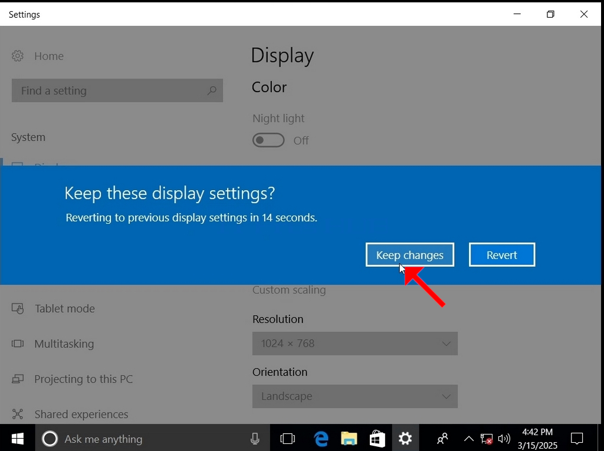Click the Cortana microphone icon
This screenshot has width=604, height=451.
point(255,439)
